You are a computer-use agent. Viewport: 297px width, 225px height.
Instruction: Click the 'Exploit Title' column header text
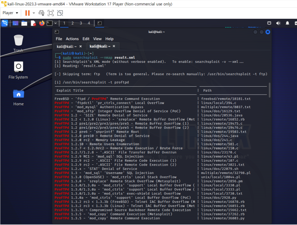[70, 90]
